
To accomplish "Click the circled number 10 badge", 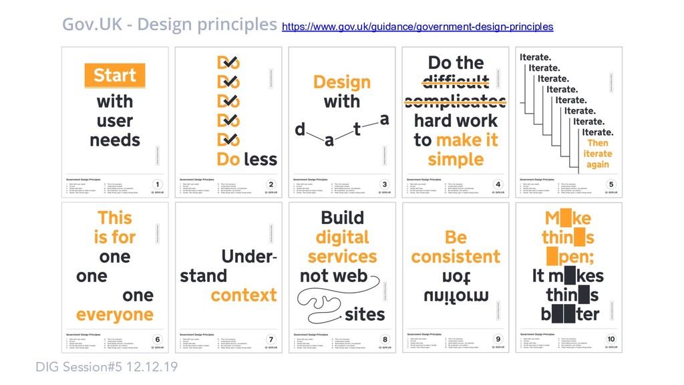I will pos(611,339).
